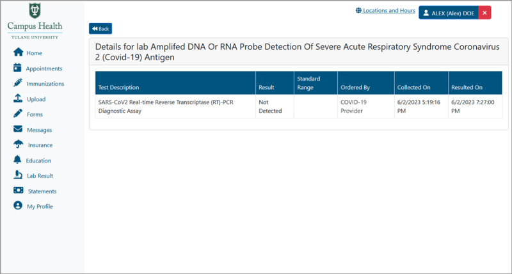512x274 pixels.
Task: Open Messages from the sidebar
Action: [40, 130]
